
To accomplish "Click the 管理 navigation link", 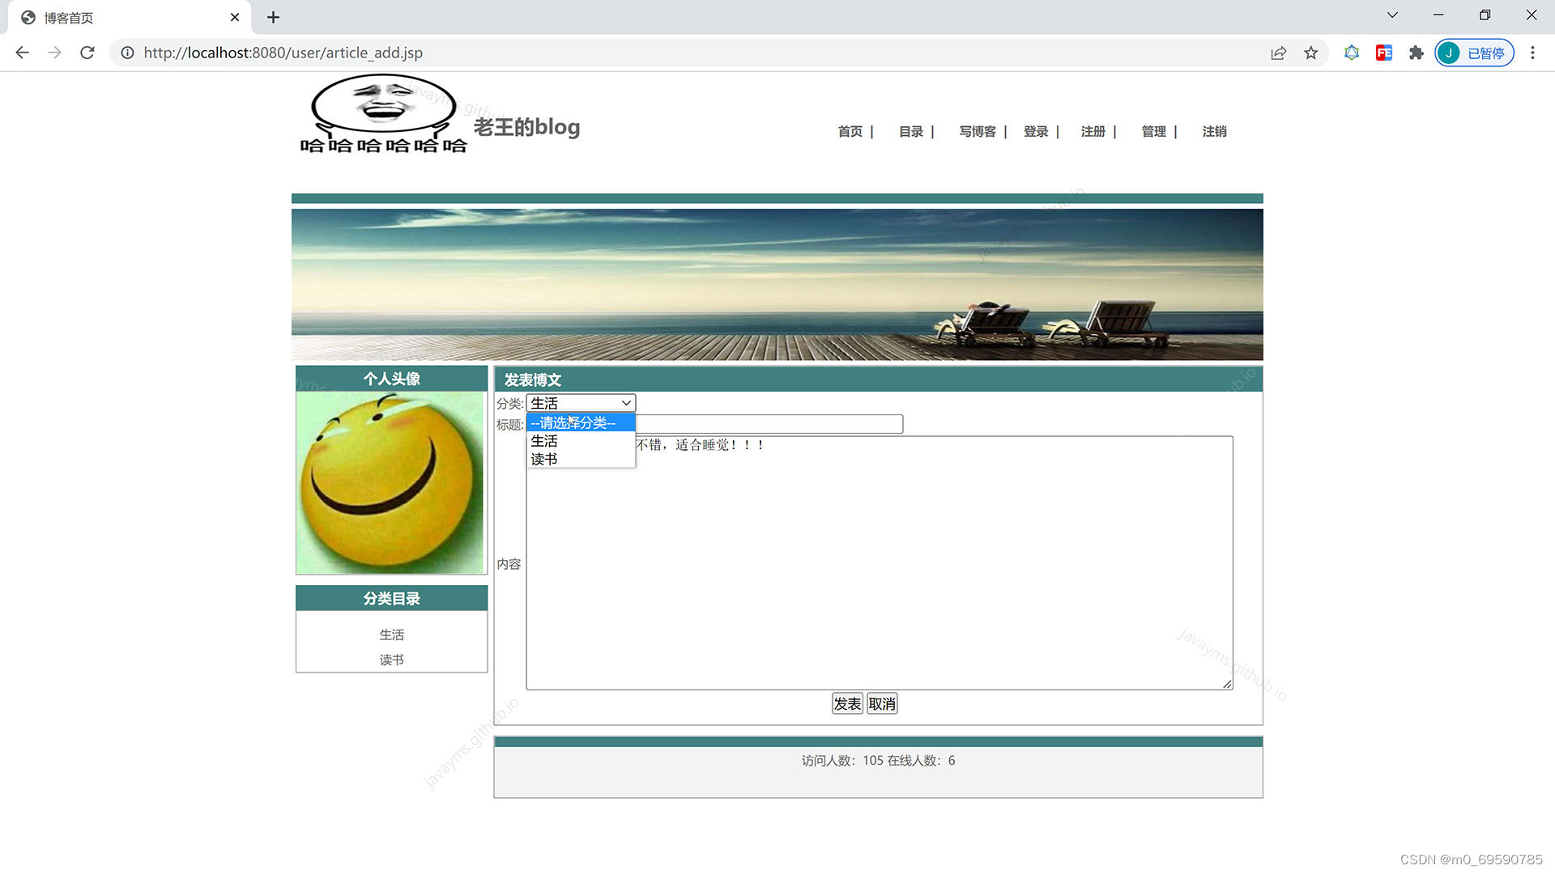I will coord(1153,131).
